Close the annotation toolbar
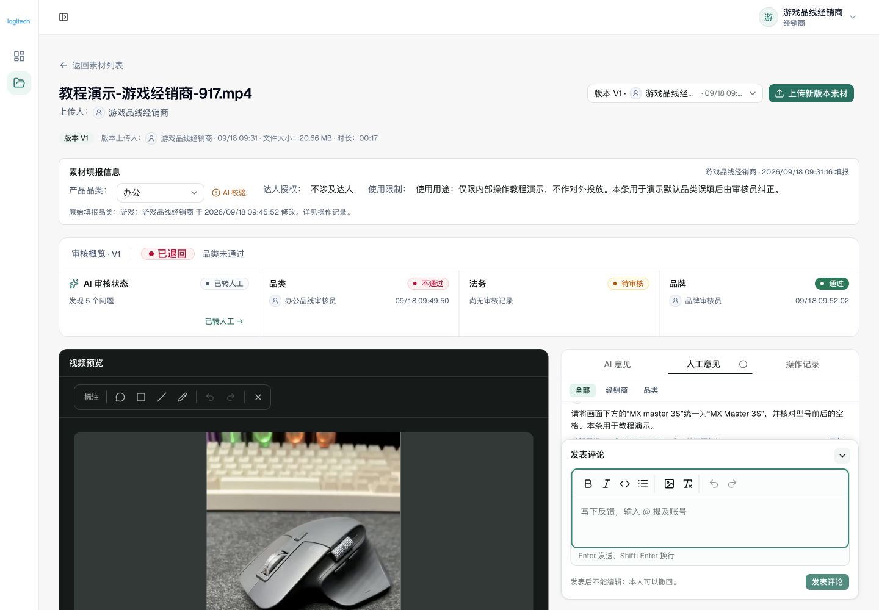879x610 pixels. tap(258, 397)
